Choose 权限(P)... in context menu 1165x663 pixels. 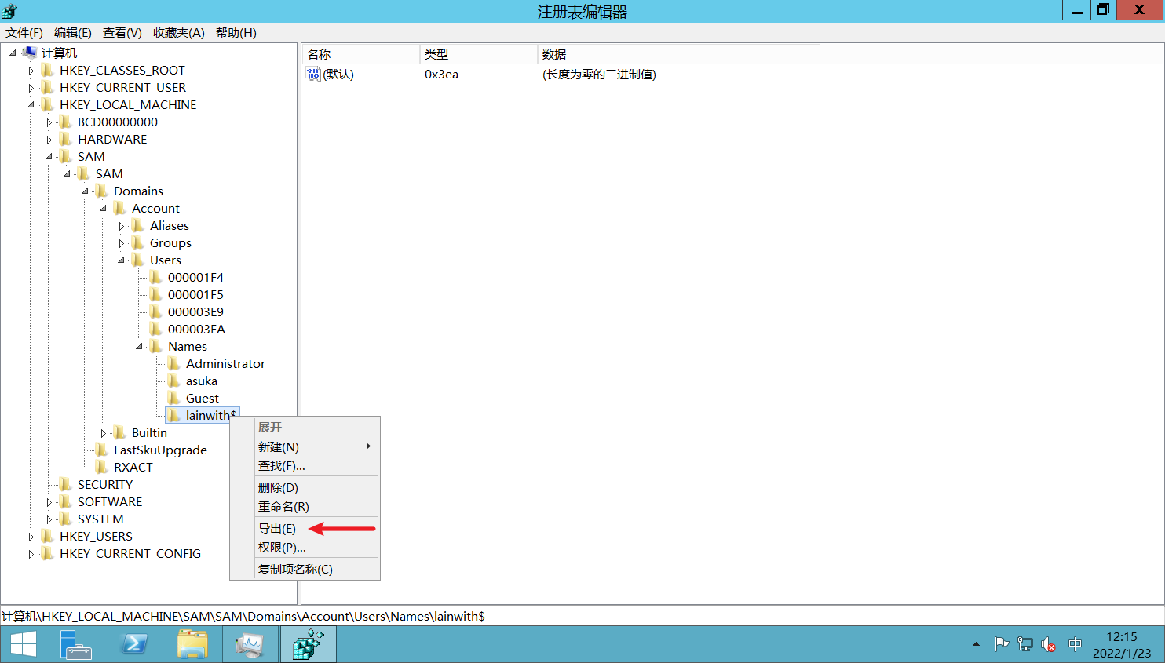305,547
